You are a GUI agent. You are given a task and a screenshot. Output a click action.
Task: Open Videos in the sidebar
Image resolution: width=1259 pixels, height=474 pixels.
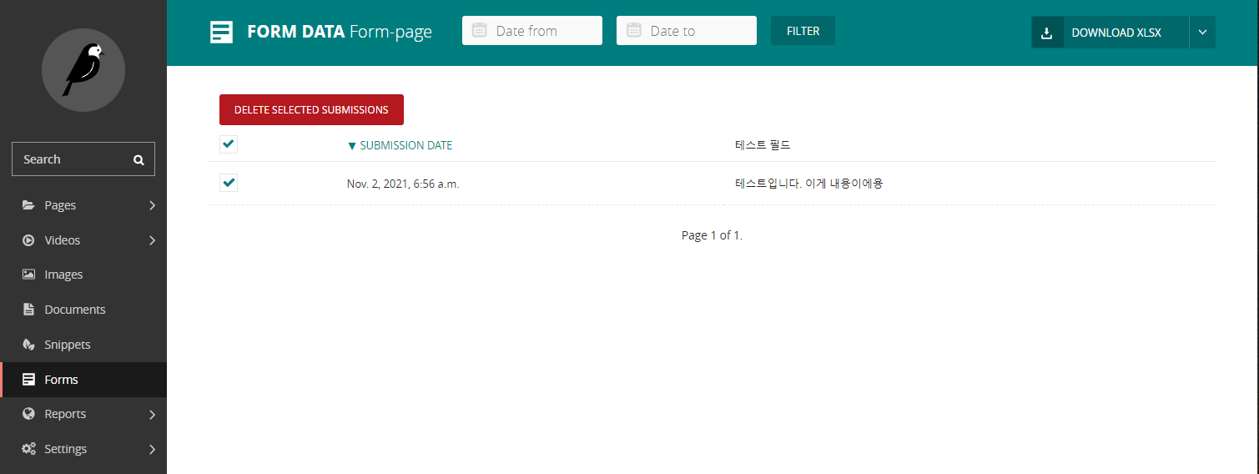coord(83,240)
